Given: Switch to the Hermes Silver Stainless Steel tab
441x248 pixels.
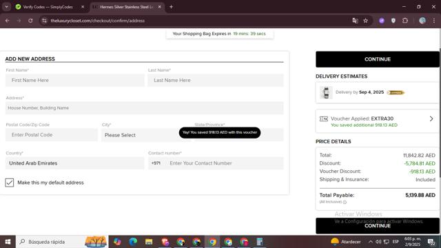Looking at the screenshot, I should tap(126, 7).
